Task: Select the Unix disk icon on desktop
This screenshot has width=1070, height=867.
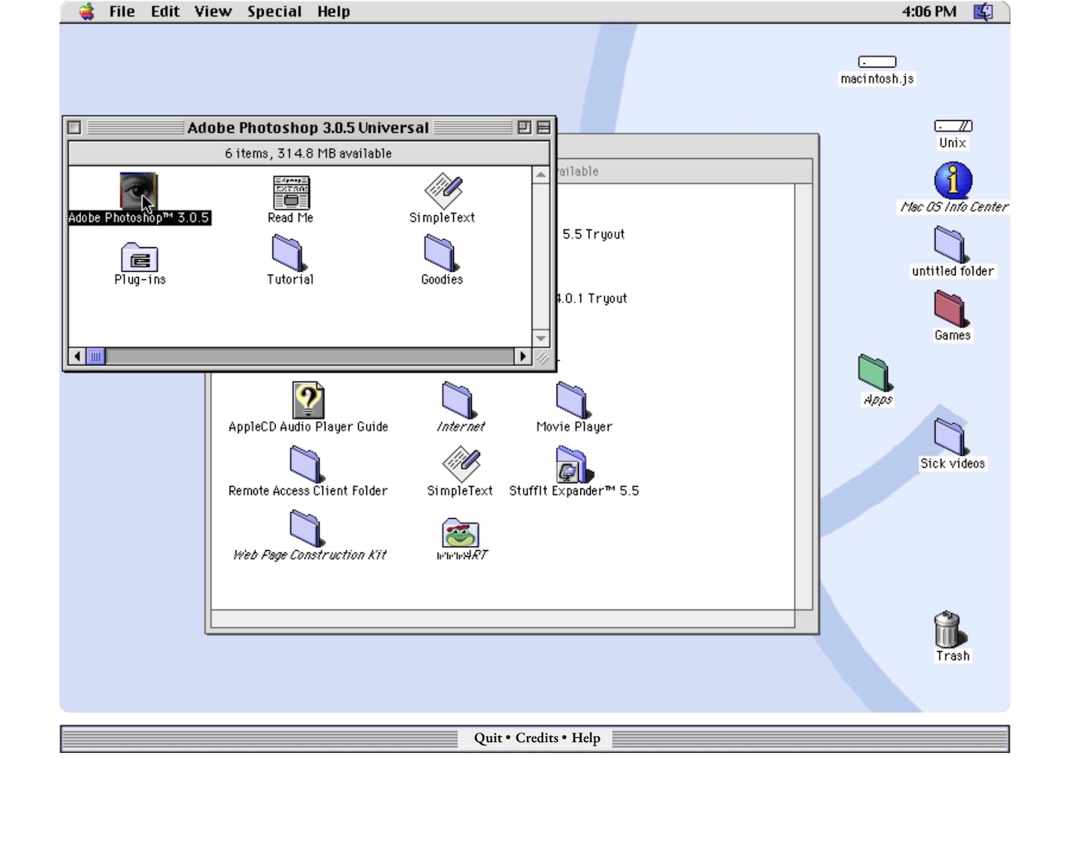Action: [953, 126]
